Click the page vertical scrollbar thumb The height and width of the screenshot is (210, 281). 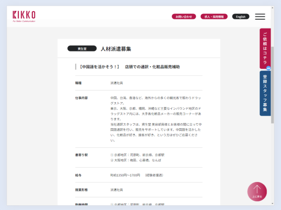pyautogui.click(x=273, y=85)
